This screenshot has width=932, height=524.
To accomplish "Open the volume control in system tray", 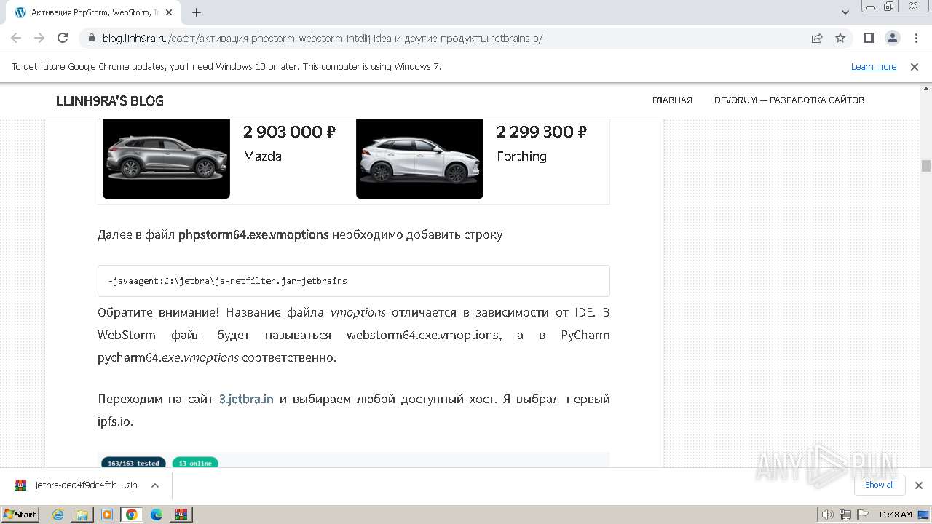I will (x=829, y=515).
